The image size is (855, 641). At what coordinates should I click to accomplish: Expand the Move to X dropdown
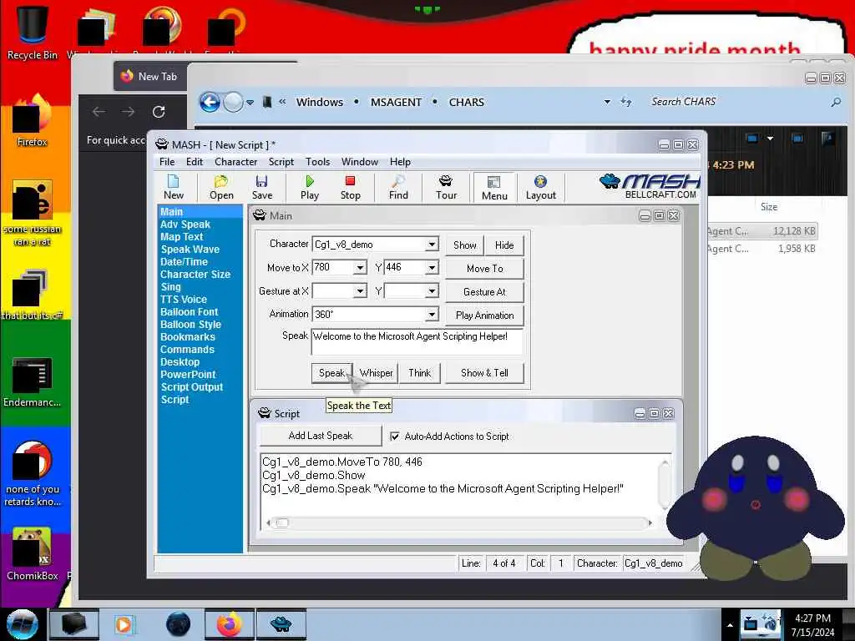(x=360, y=268)
